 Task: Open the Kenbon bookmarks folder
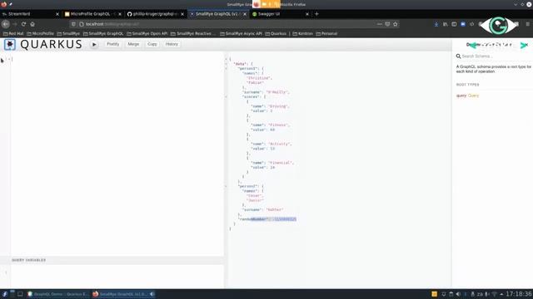(302, 33)
